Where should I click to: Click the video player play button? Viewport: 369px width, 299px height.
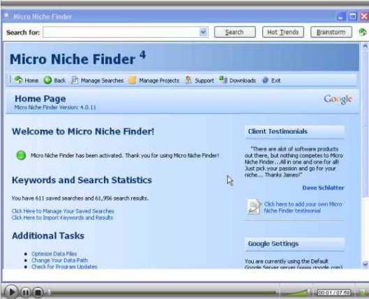point(11,292)
